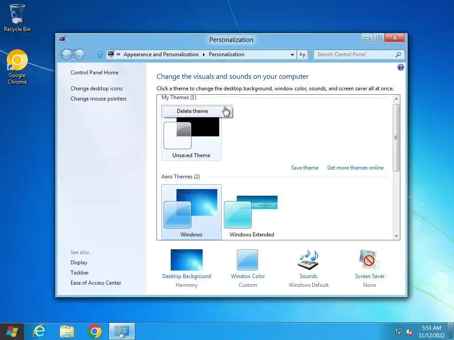The height and width of the screenshot is (340, 454).
Task: Click the theme list scroll up arrow
Action: pyautogui.click(x=396, y=99)
